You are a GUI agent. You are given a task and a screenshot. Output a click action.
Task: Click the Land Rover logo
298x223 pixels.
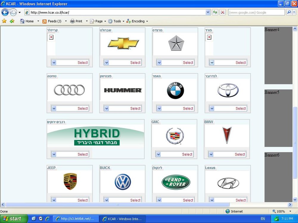pos(176,182)
